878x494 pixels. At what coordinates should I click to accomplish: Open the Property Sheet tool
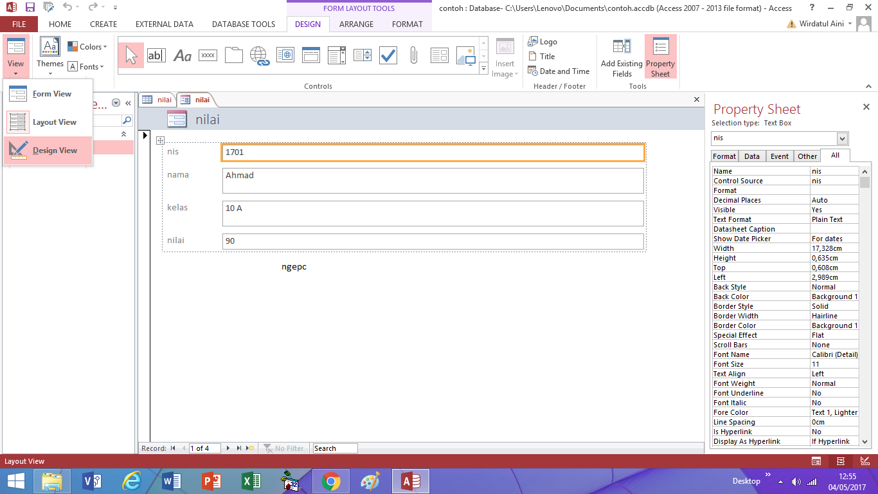pyautogui.click(x=660, y=57)
